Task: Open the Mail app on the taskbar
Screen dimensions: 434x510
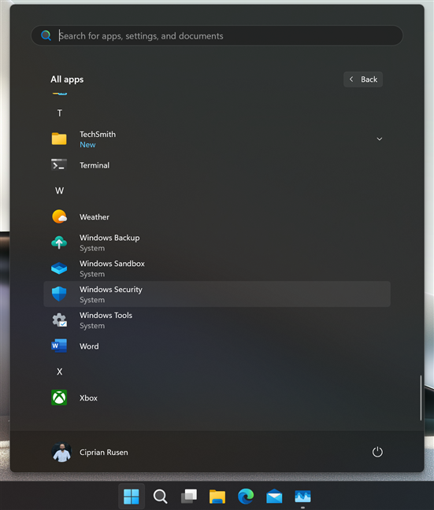Action: coord(274,497)
